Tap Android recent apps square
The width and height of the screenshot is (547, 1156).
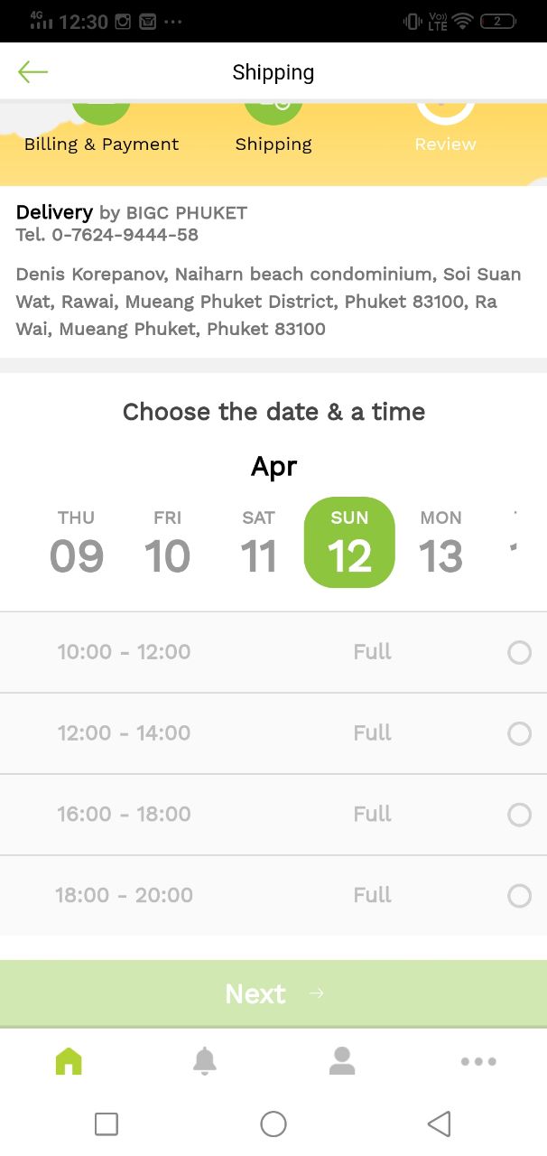107,1123
